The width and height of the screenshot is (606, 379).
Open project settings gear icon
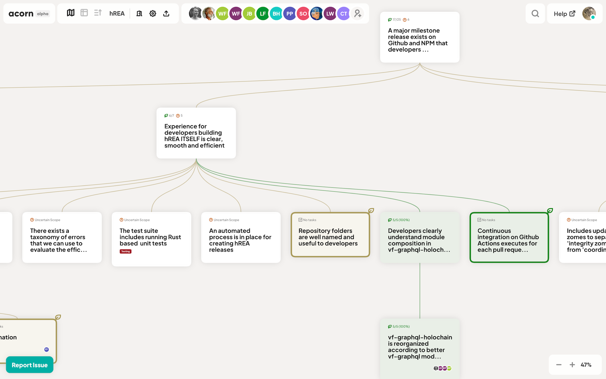click(153, 13)
